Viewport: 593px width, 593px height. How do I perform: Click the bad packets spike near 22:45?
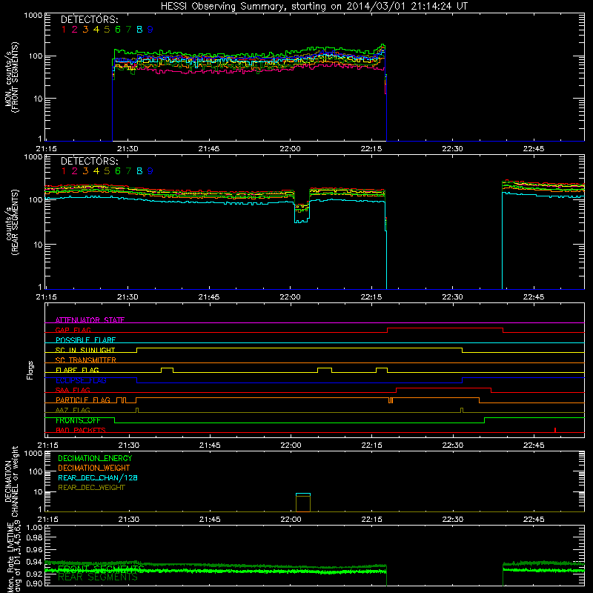554,430
